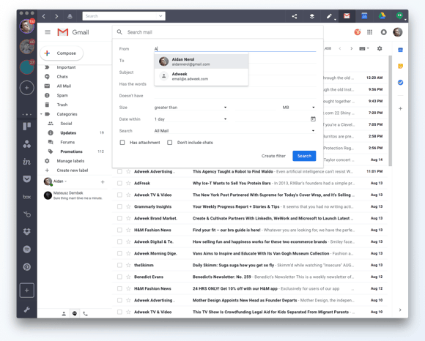Image resolution: width=425 pixels, height=341 pixels.
Task: Open Gmail settings gear
Action: 380,48
